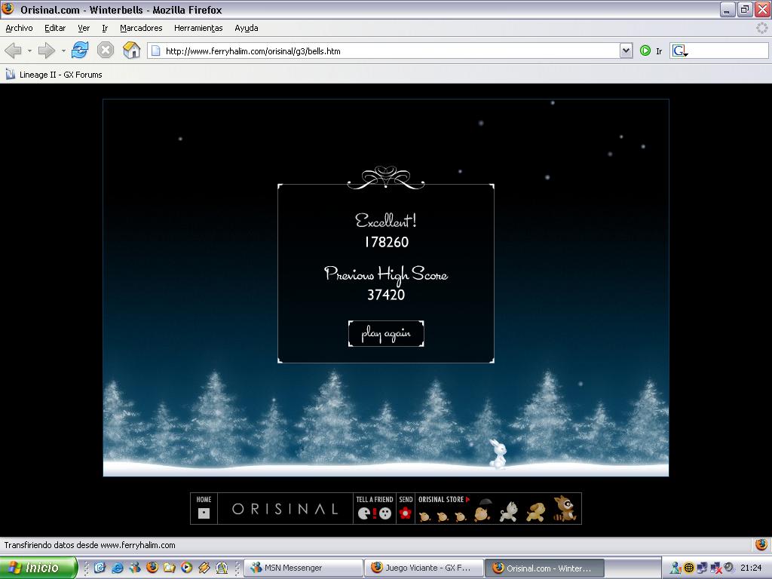Click the raccoon store icon
Screen dimensions: 772x579
tap(564, 509)
